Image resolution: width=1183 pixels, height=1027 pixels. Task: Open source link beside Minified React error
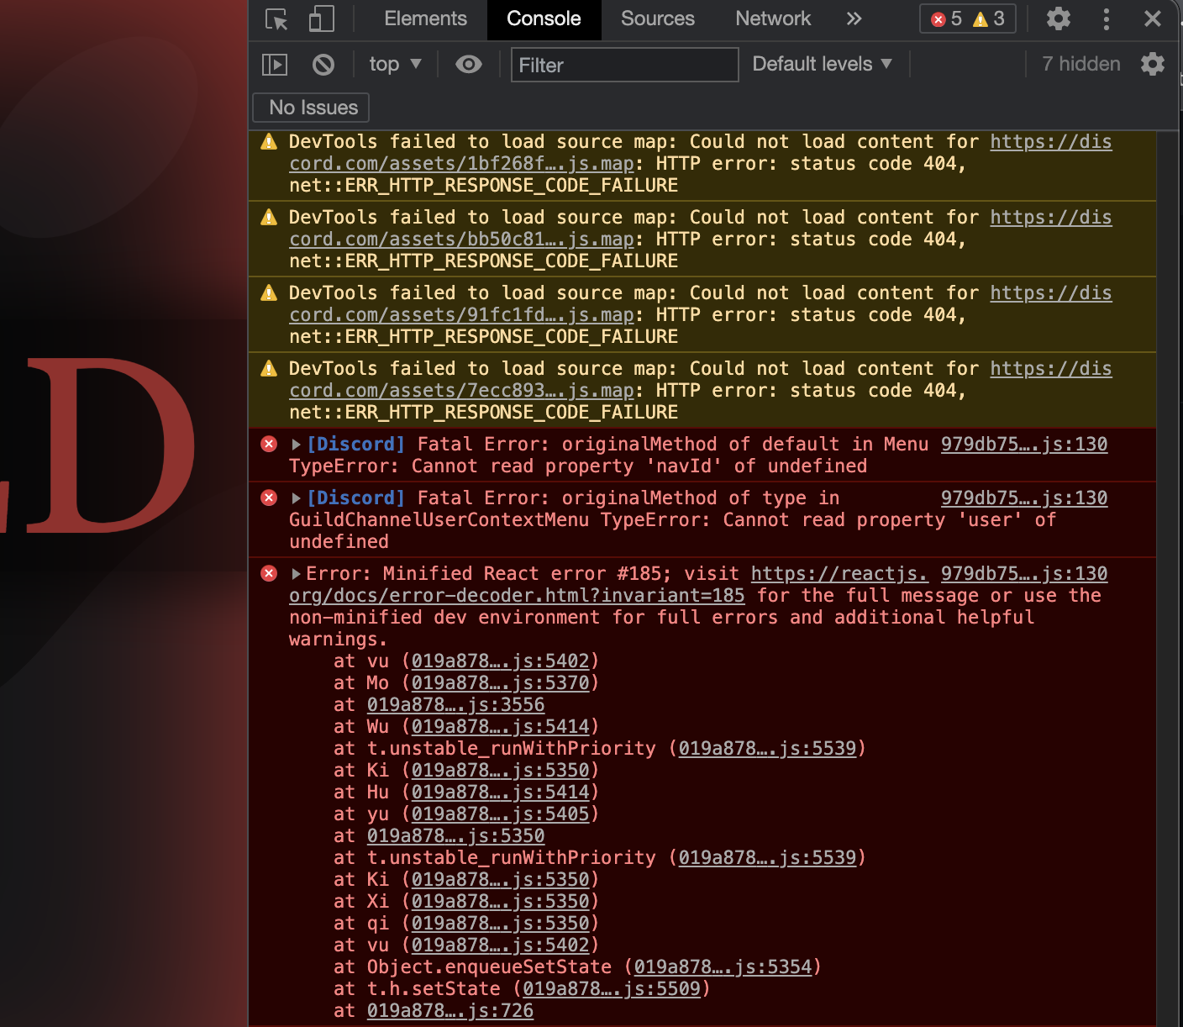[x=1024, y=574]
